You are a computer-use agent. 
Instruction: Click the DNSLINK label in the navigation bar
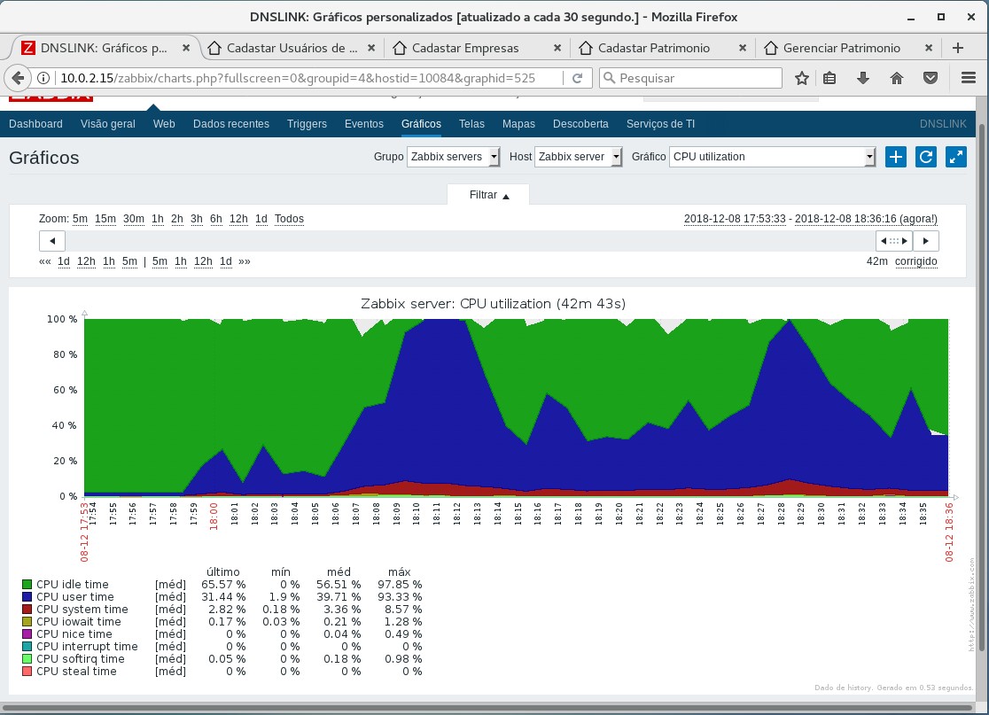(x=942, y=123)
